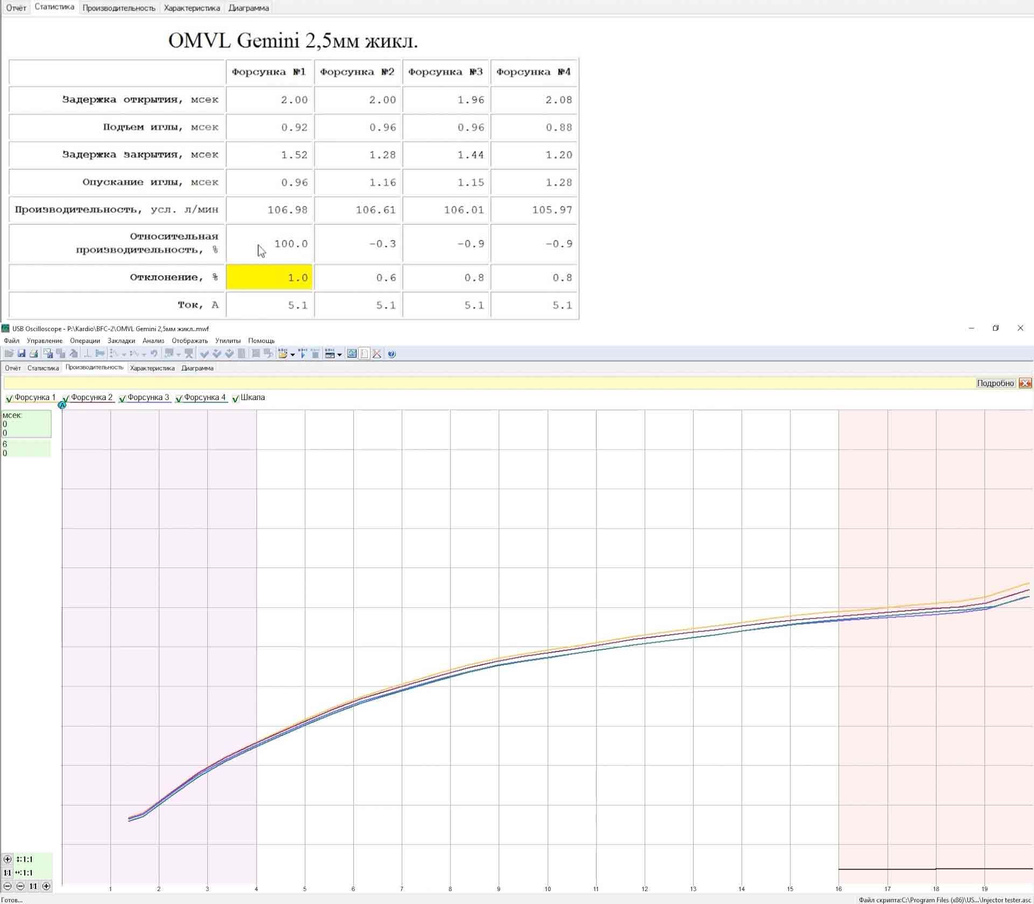1034x904 pixels.
Task: Click the 106.98 performance value cell
Action: (x=269, y=210)
